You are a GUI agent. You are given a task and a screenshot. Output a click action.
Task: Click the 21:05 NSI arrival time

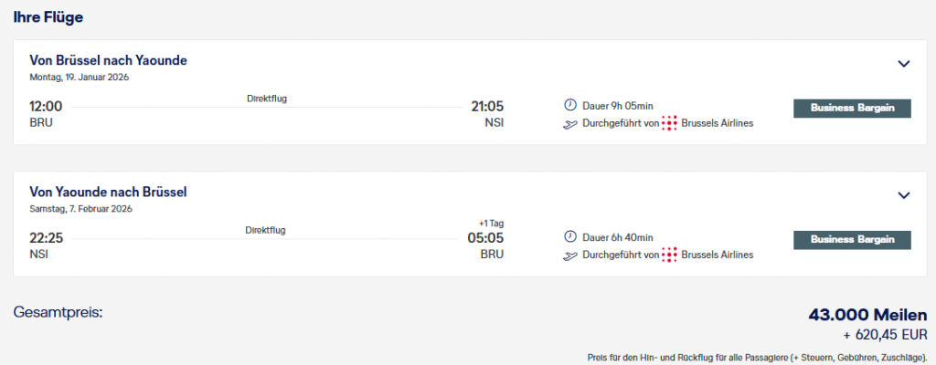(x=486, y=106)
